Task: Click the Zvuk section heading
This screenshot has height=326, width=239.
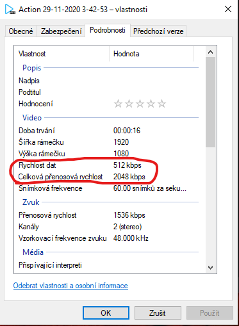Action: (x=31, y=202)
